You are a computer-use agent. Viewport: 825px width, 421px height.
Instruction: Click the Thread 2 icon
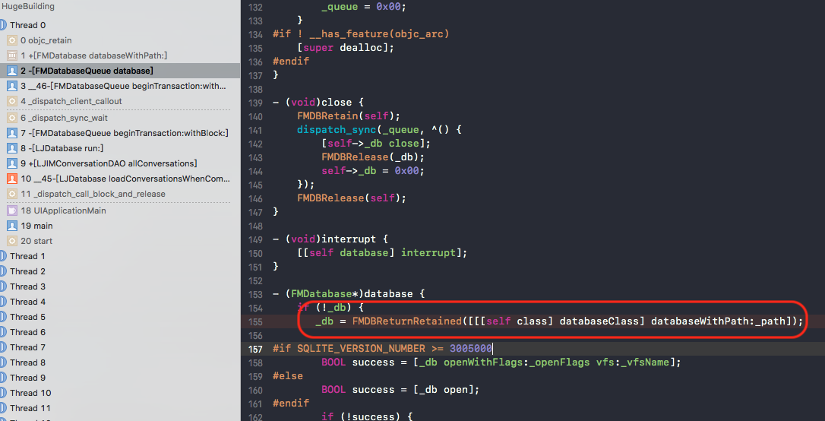[x=3, y=271]
